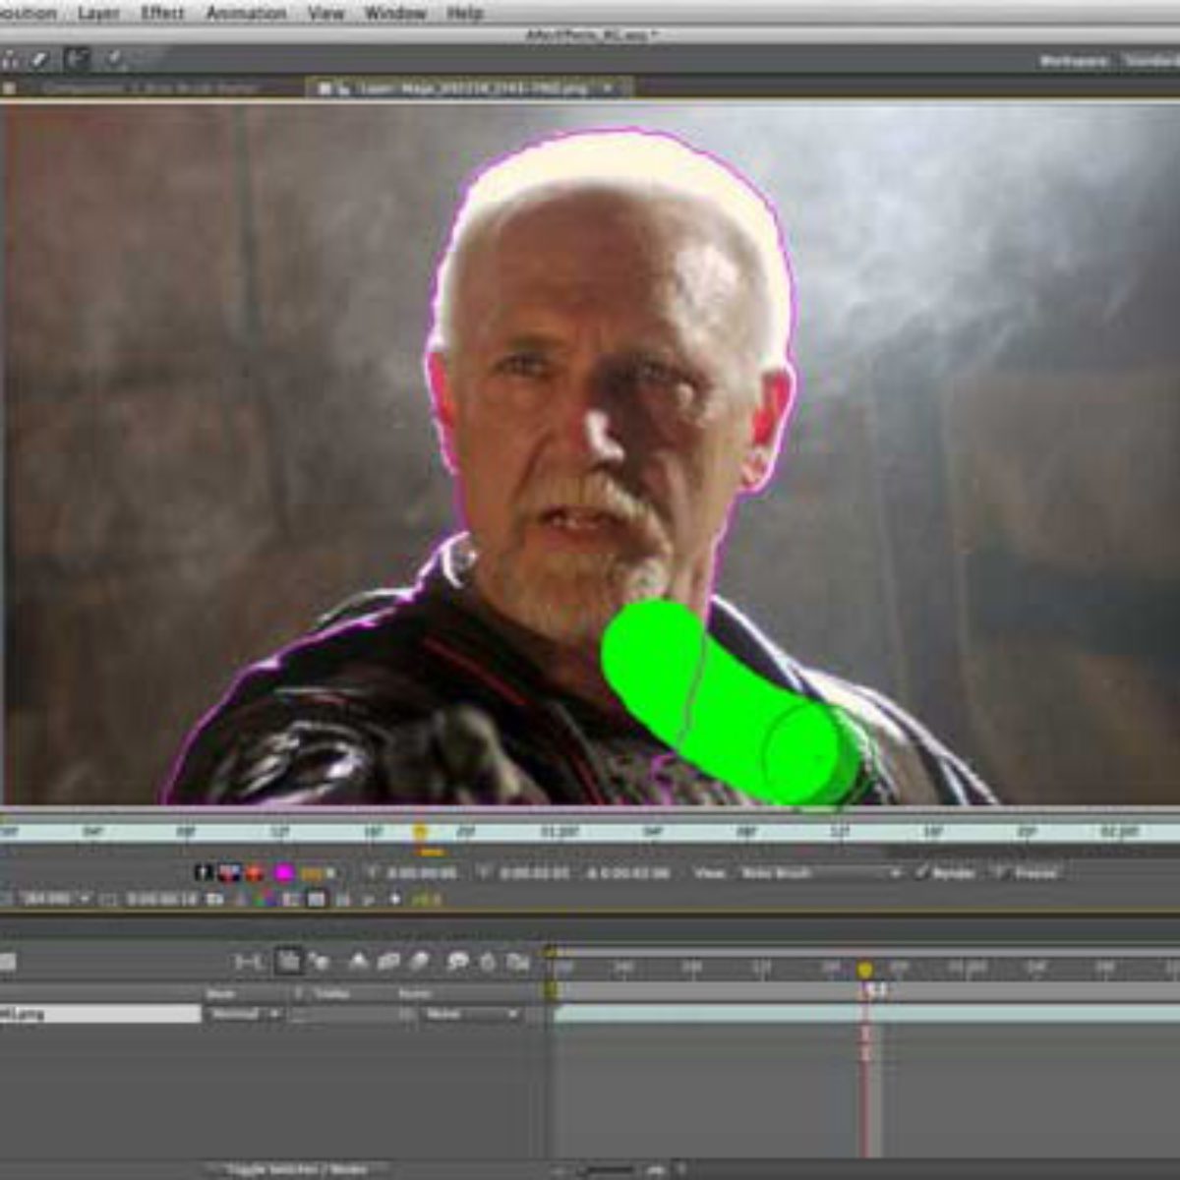Take a snapshot with the camera icon
This screenshot has width=1180, height=1180.
point(214,899)
